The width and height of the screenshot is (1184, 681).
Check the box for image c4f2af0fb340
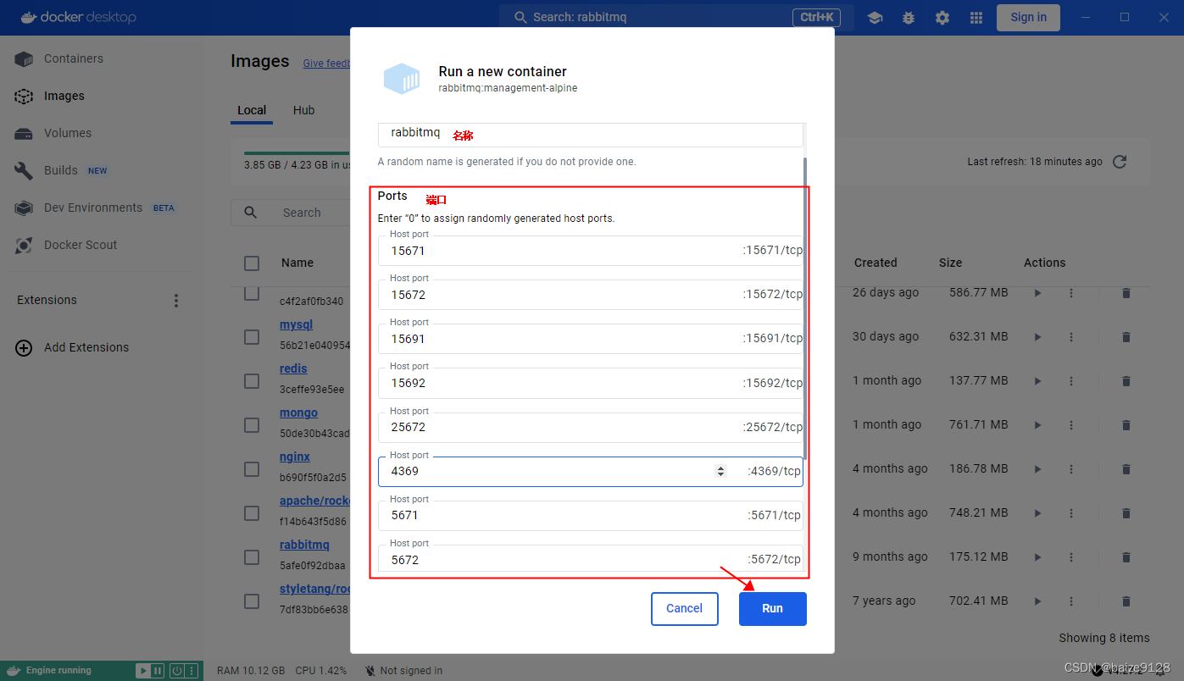tap(252, 294)
